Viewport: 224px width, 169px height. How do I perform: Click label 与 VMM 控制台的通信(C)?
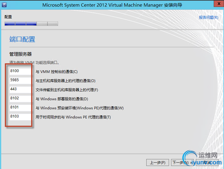[57, 72]
